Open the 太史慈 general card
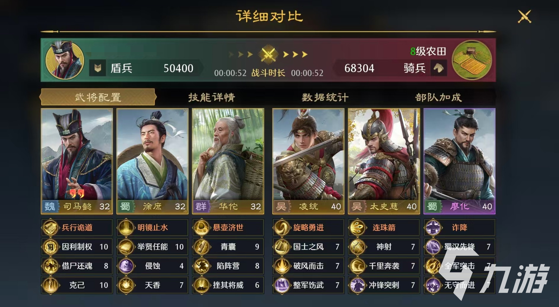The height and width of the screenshot is (307, 559). coord(384,161)
